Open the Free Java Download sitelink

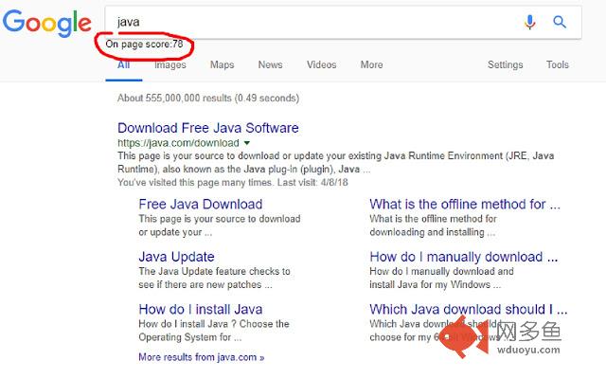[200, 204]
